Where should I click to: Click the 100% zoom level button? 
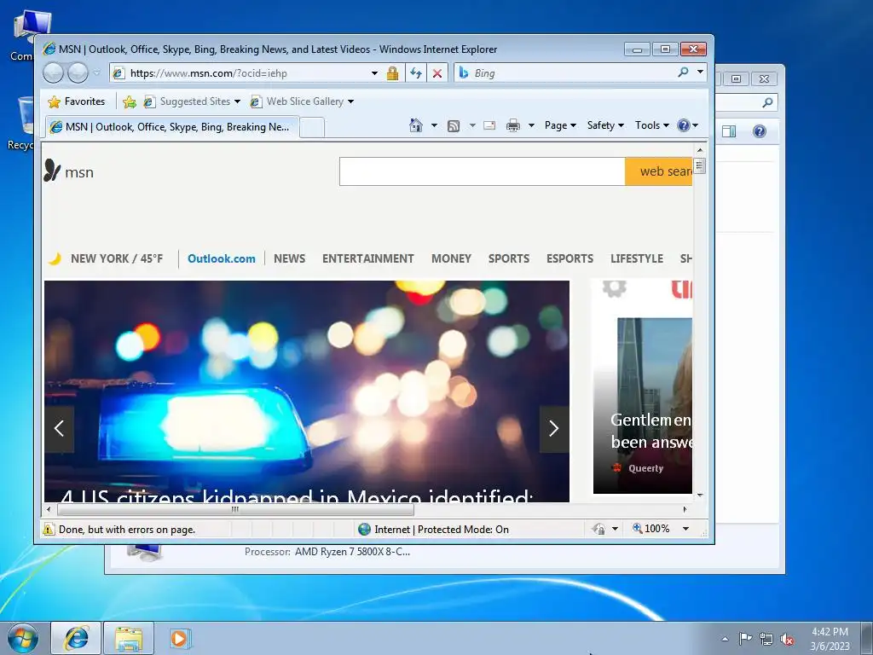[651, 529]
